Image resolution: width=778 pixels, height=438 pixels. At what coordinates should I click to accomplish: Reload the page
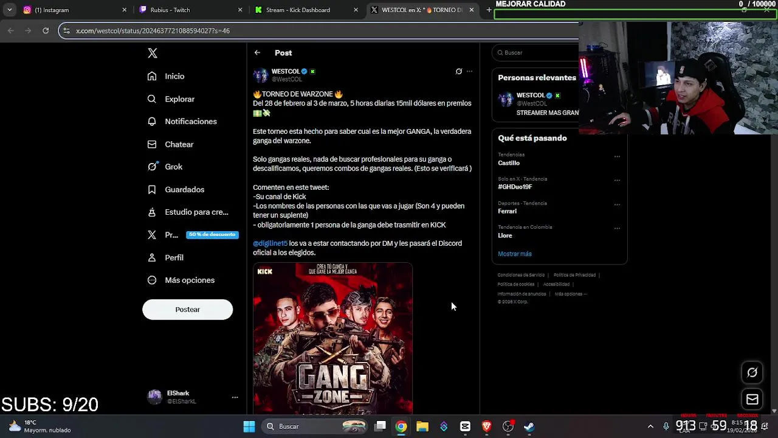(x=46, y=30)
